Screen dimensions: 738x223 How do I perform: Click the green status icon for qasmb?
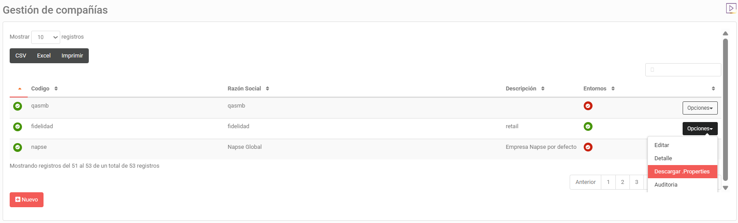pyautogui.click(x=18, y=106)
